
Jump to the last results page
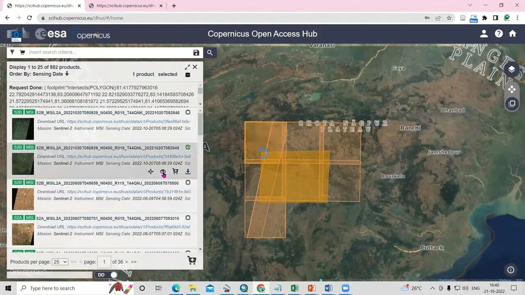pyautogui.click(x=134, y=262)
